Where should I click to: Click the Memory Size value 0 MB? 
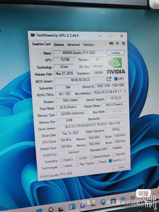[69, 120]
